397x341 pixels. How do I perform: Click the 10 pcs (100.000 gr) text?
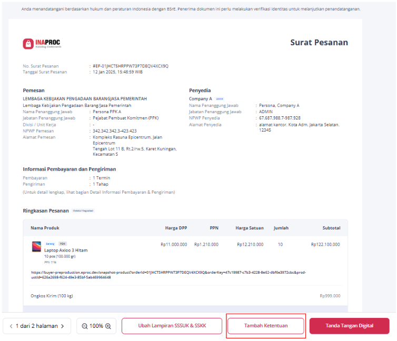tap(59, 256)
